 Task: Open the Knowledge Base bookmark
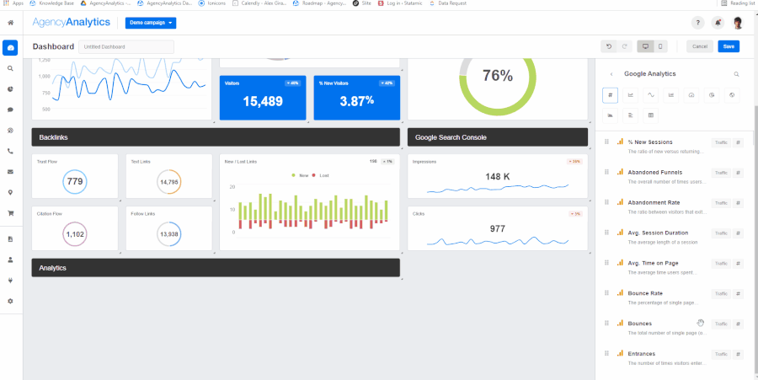[51, 3]
